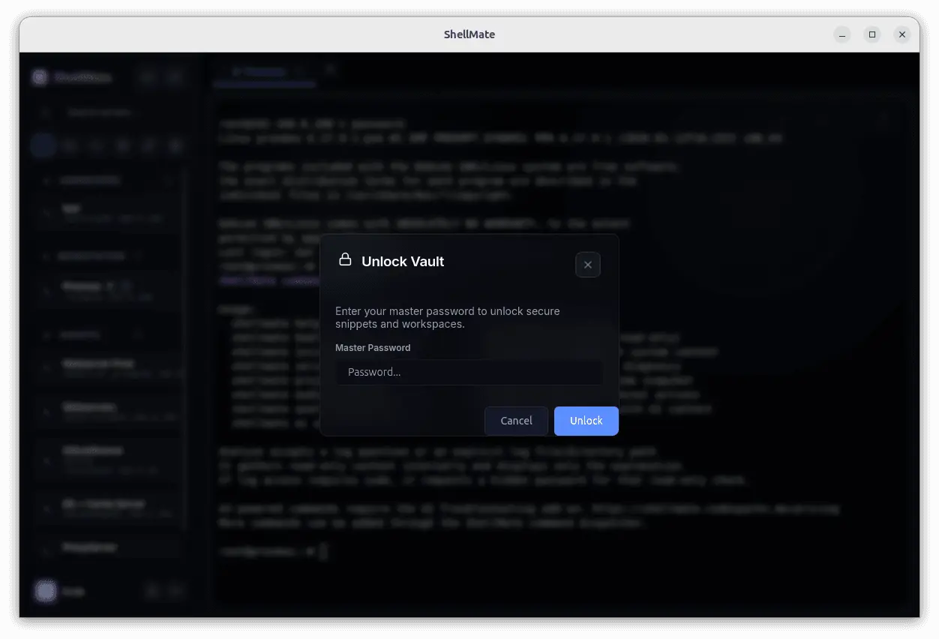Click the 'Master Password' field label

pyautogui.click(x=373, y=348)
